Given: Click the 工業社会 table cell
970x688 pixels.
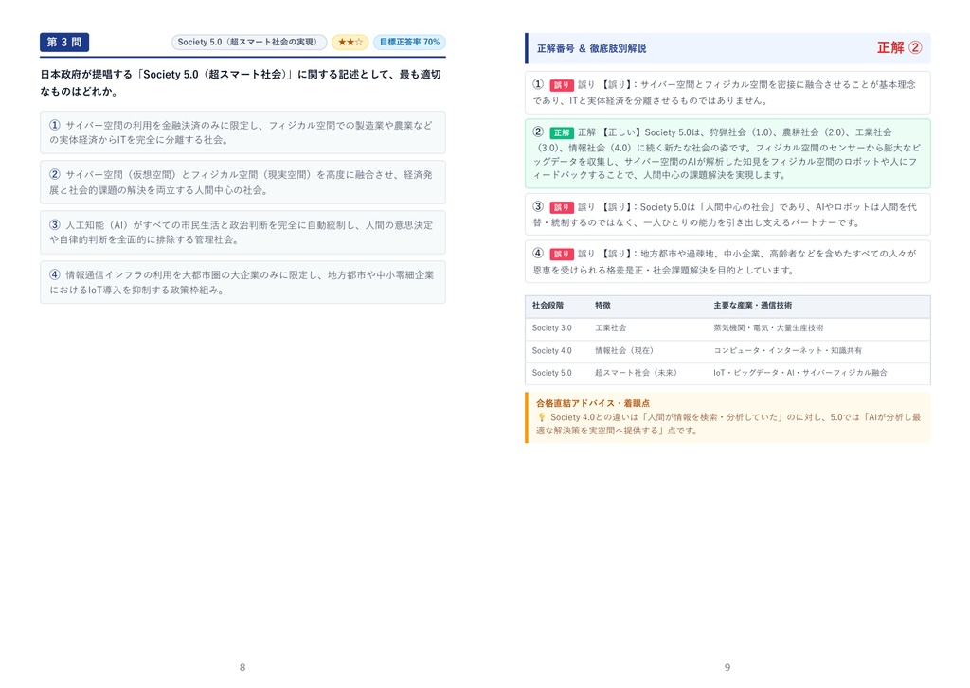Looking at the screenshot, I should pyautogui.click(x=611, y=328).
